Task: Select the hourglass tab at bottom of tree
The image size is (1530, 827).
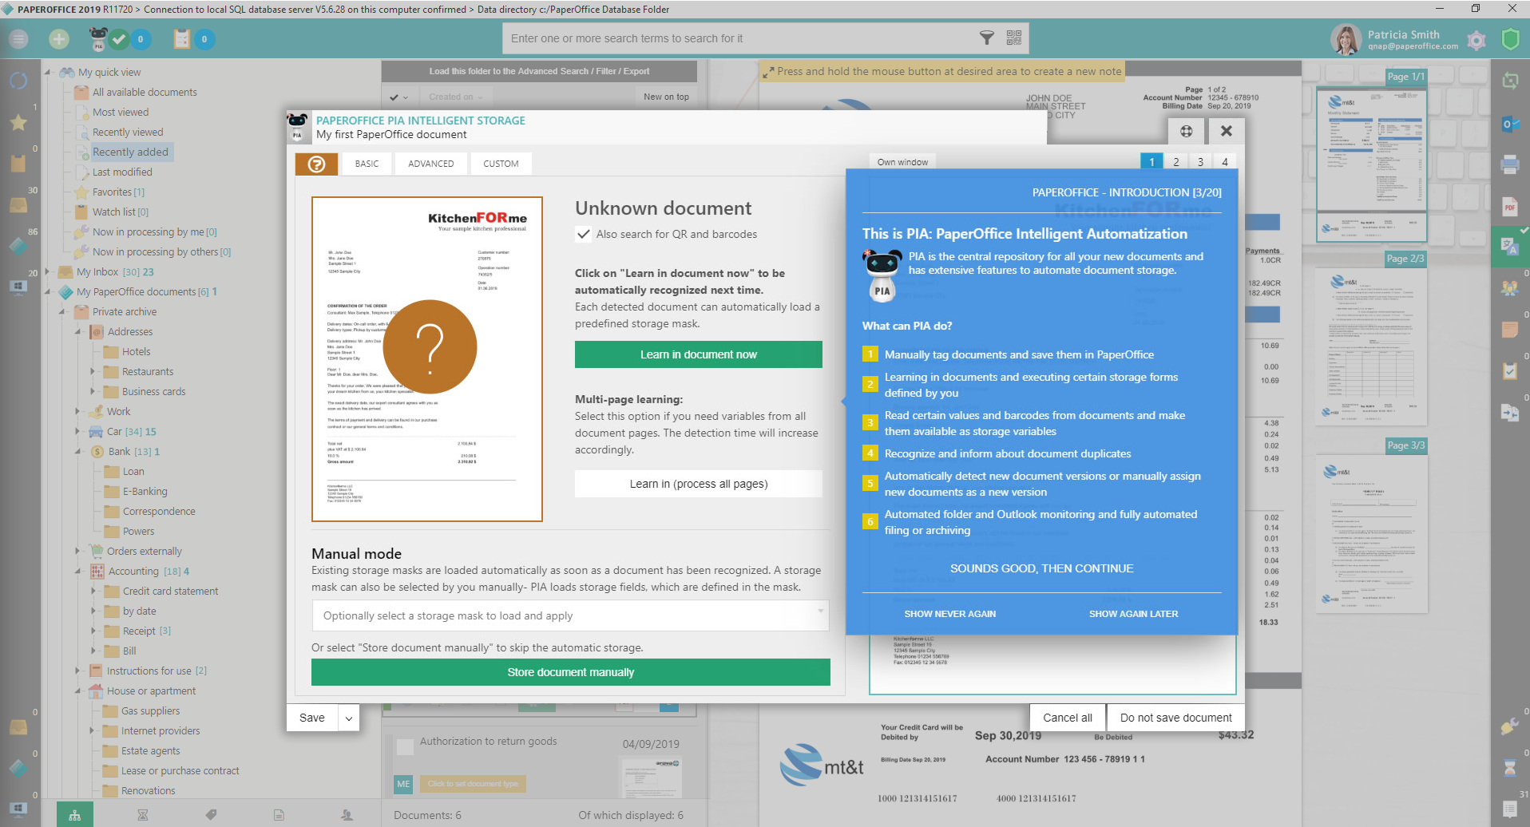Action: 143,815
